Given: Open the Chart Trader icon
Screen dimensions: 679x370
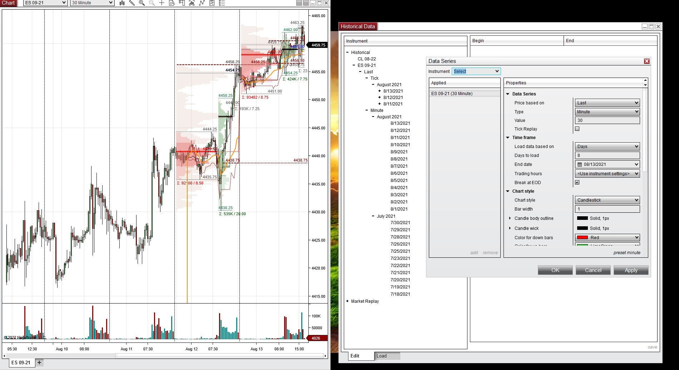Looking at the screenshot, I should [182, 3].
